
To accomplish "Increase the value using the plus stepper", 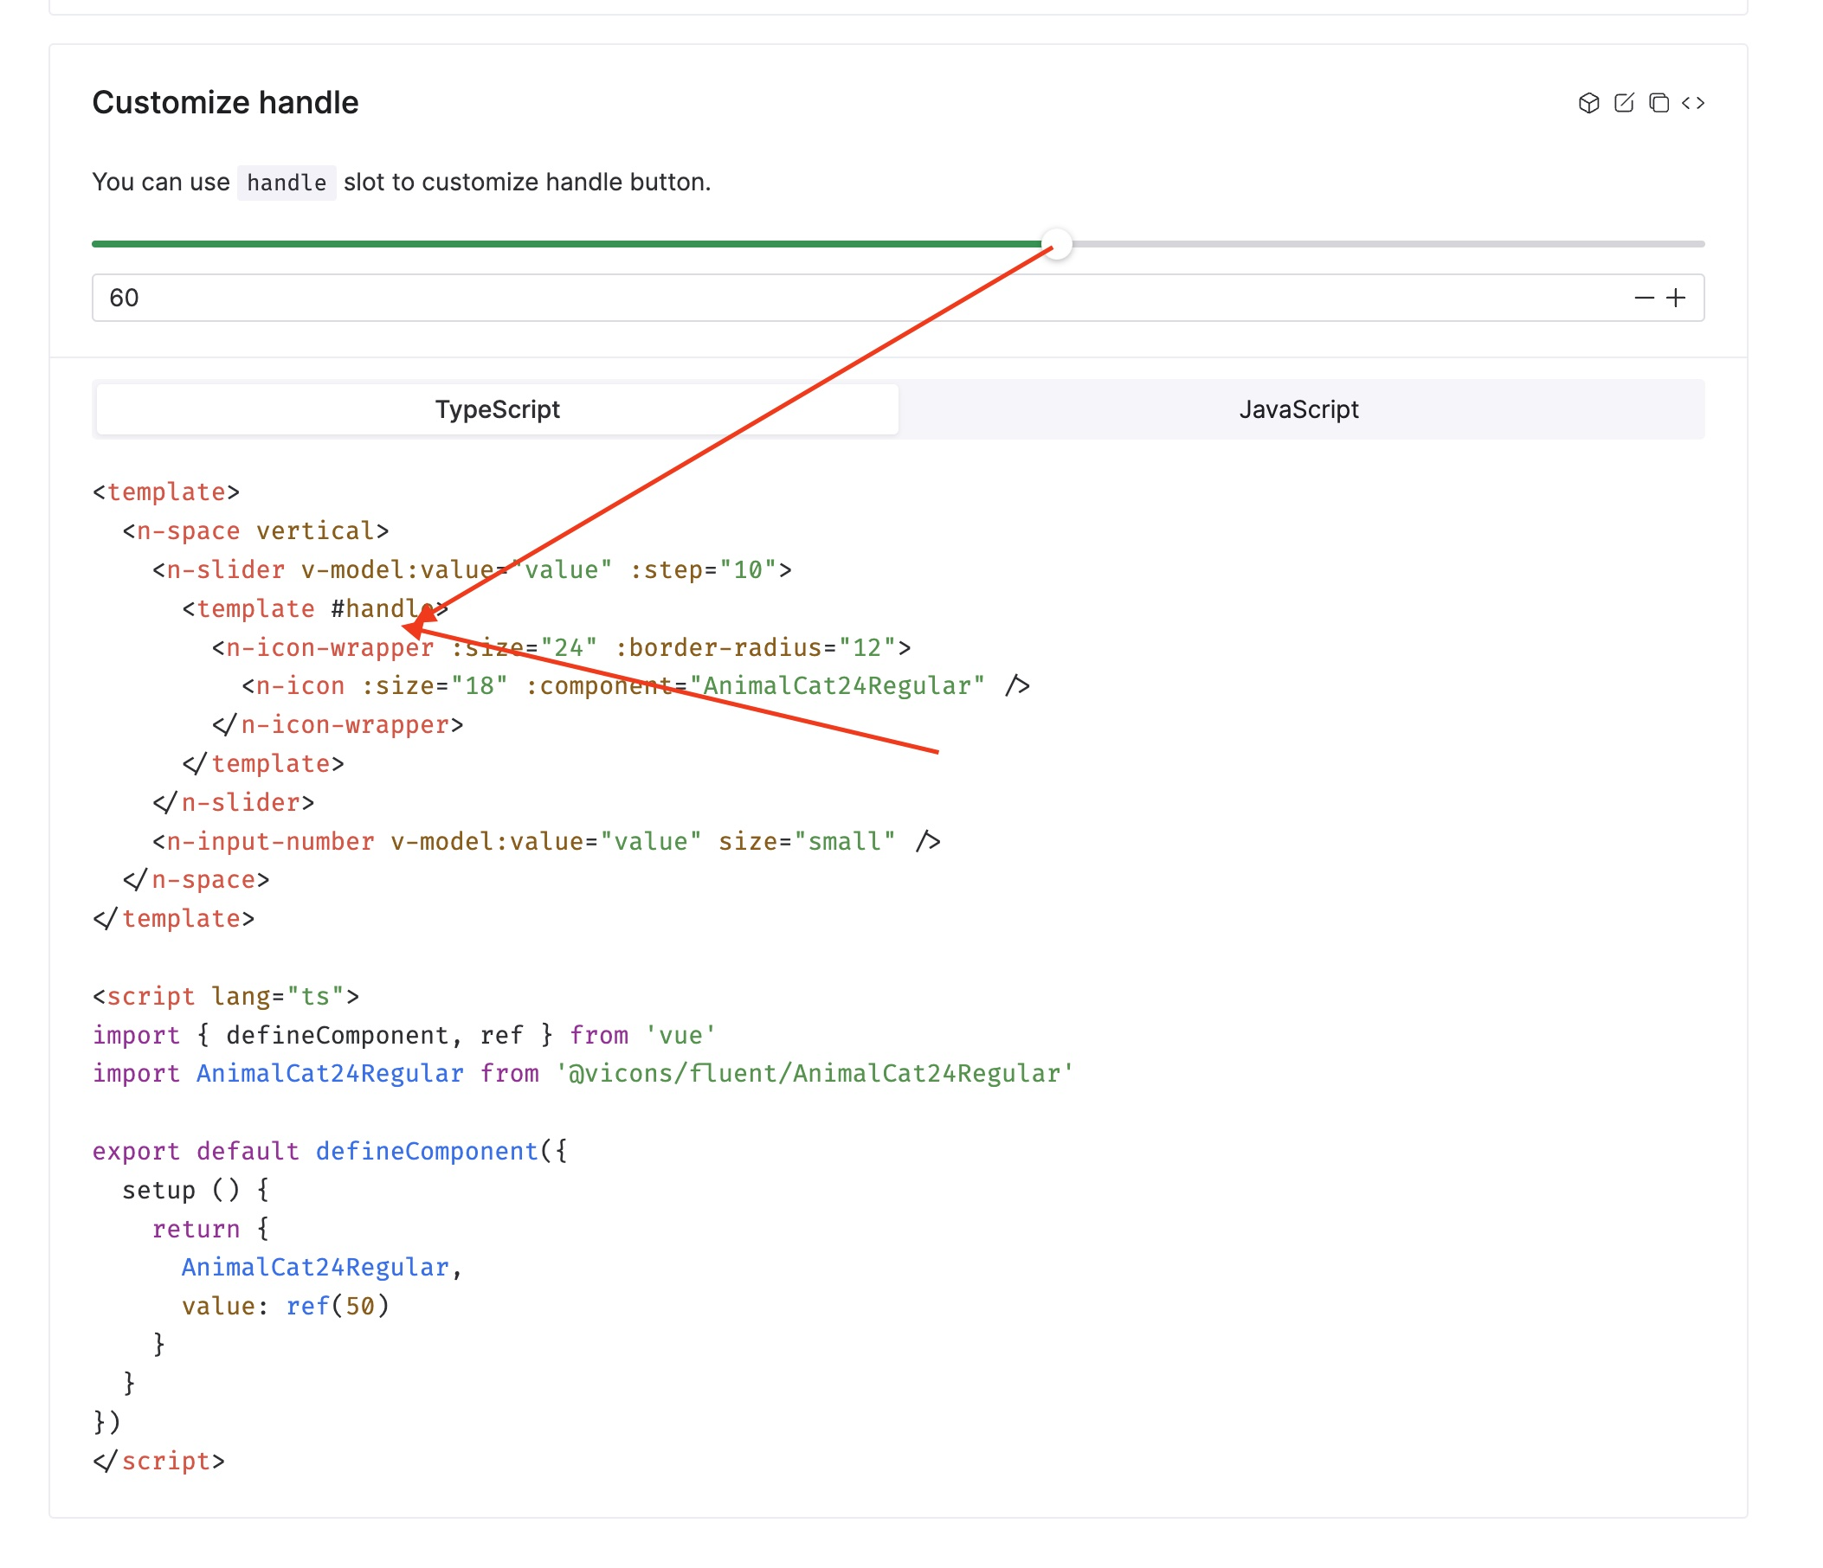I will (x=1676, y=297).
